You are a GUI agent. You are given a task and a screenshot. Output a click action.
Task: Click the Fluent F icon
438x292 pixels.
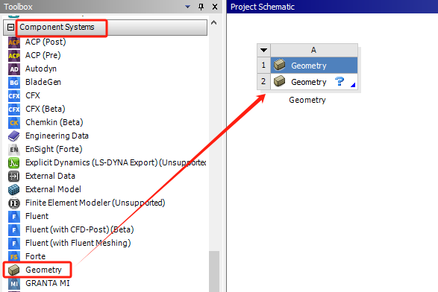coord(14,217)
